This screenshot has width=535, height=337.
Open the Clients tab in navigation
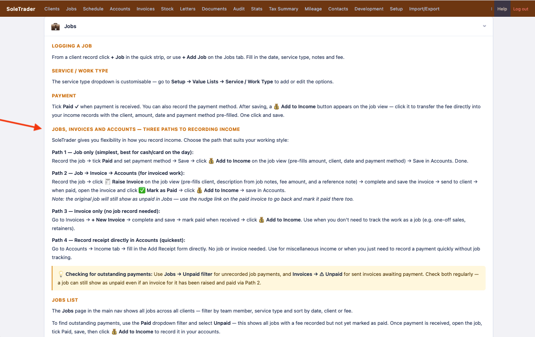(52, 9)
